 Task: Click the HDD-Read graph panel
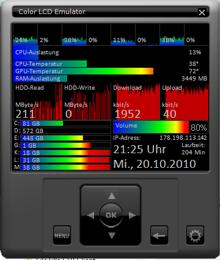click(38, 101)
